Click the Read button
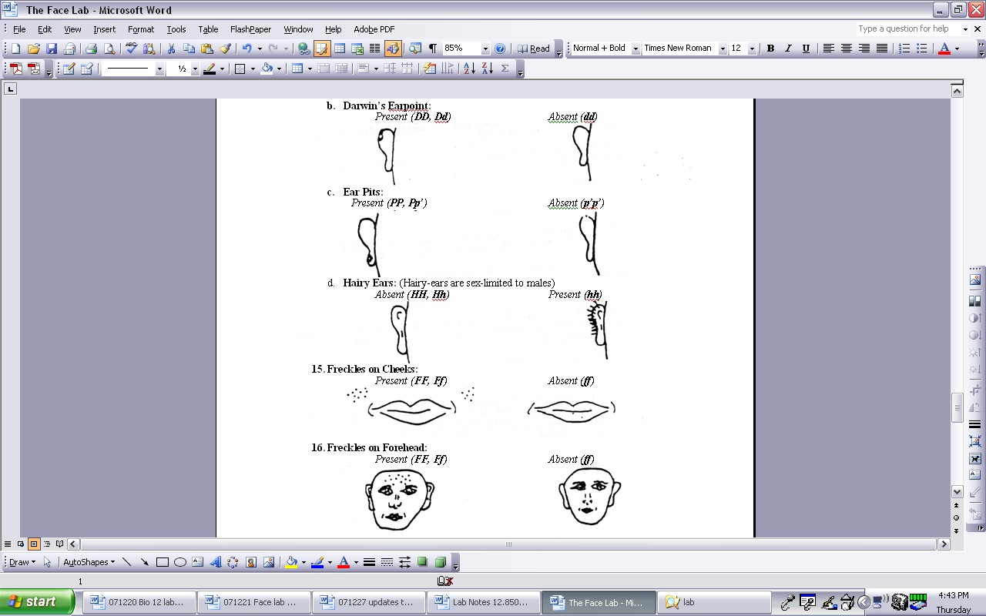 point(534,49)
